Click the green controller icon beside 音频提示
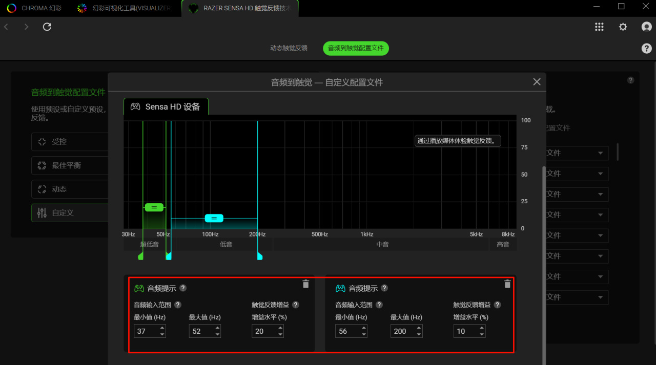 (139, 288)
